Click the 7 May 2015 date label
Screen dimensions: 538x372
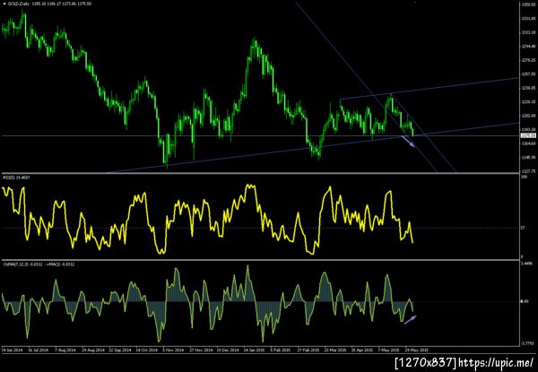coord(390,350)
